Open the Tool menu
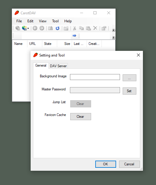 [x=55, y=21]
